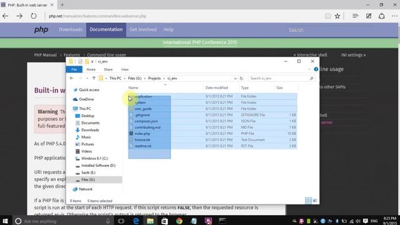Click the browser forward arrow
400x225 pixels.
pos(19,16)
